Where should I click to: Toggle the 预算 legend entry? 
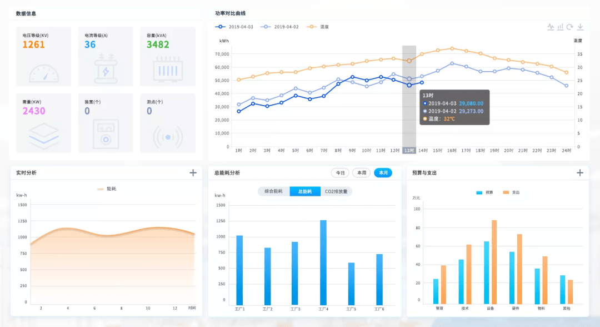pos(484,192)
